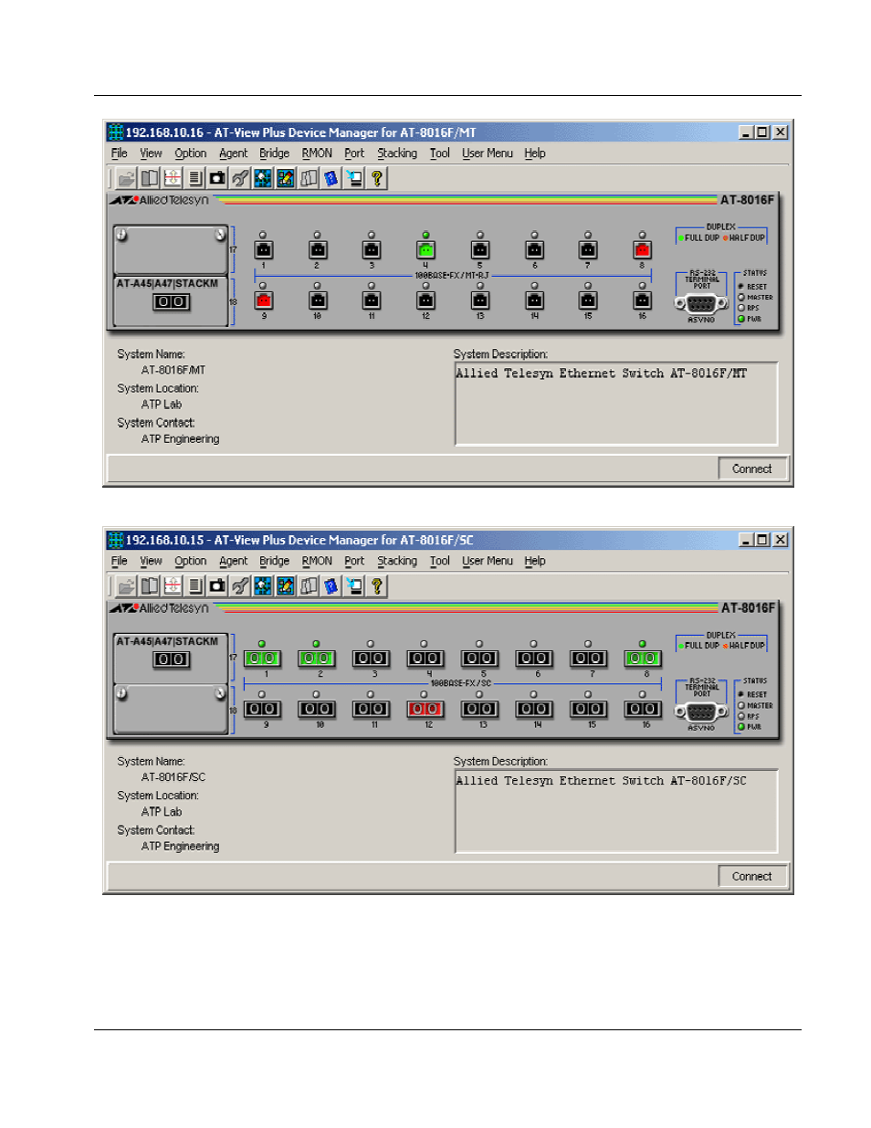Open Tool menu in AT-8016F/SC window
The height and width of the screenshot is (1128, 871).
440,561
